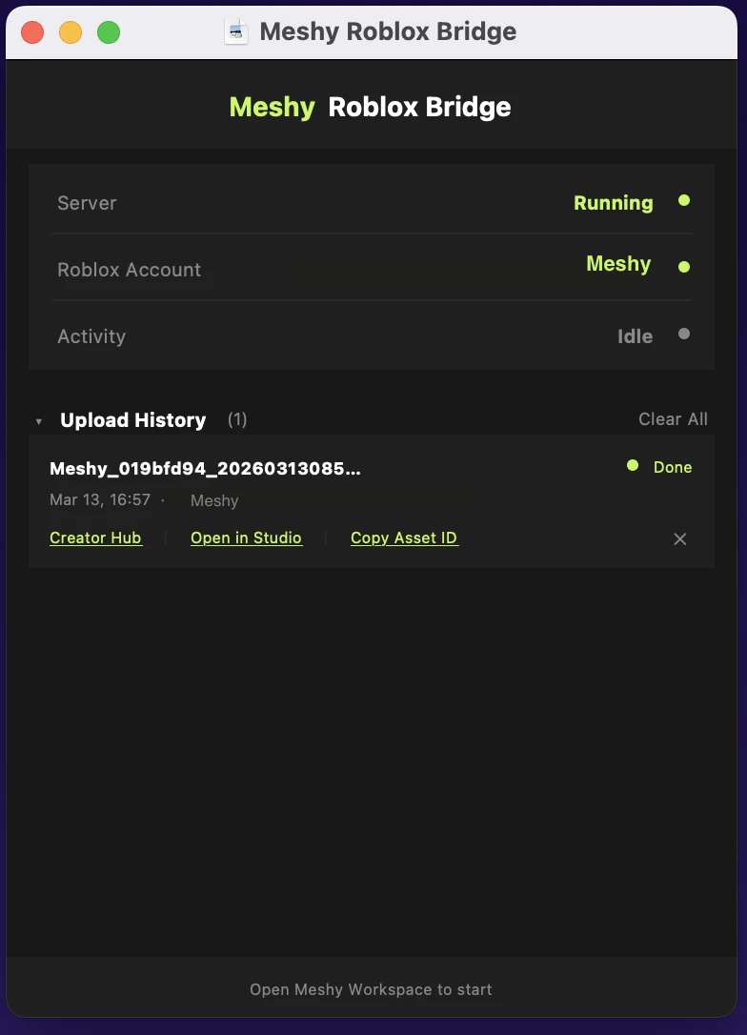This screenshot has height=1035, width=747.
Task: Click the green full-screen window button
Action: (x=109, y=32)
